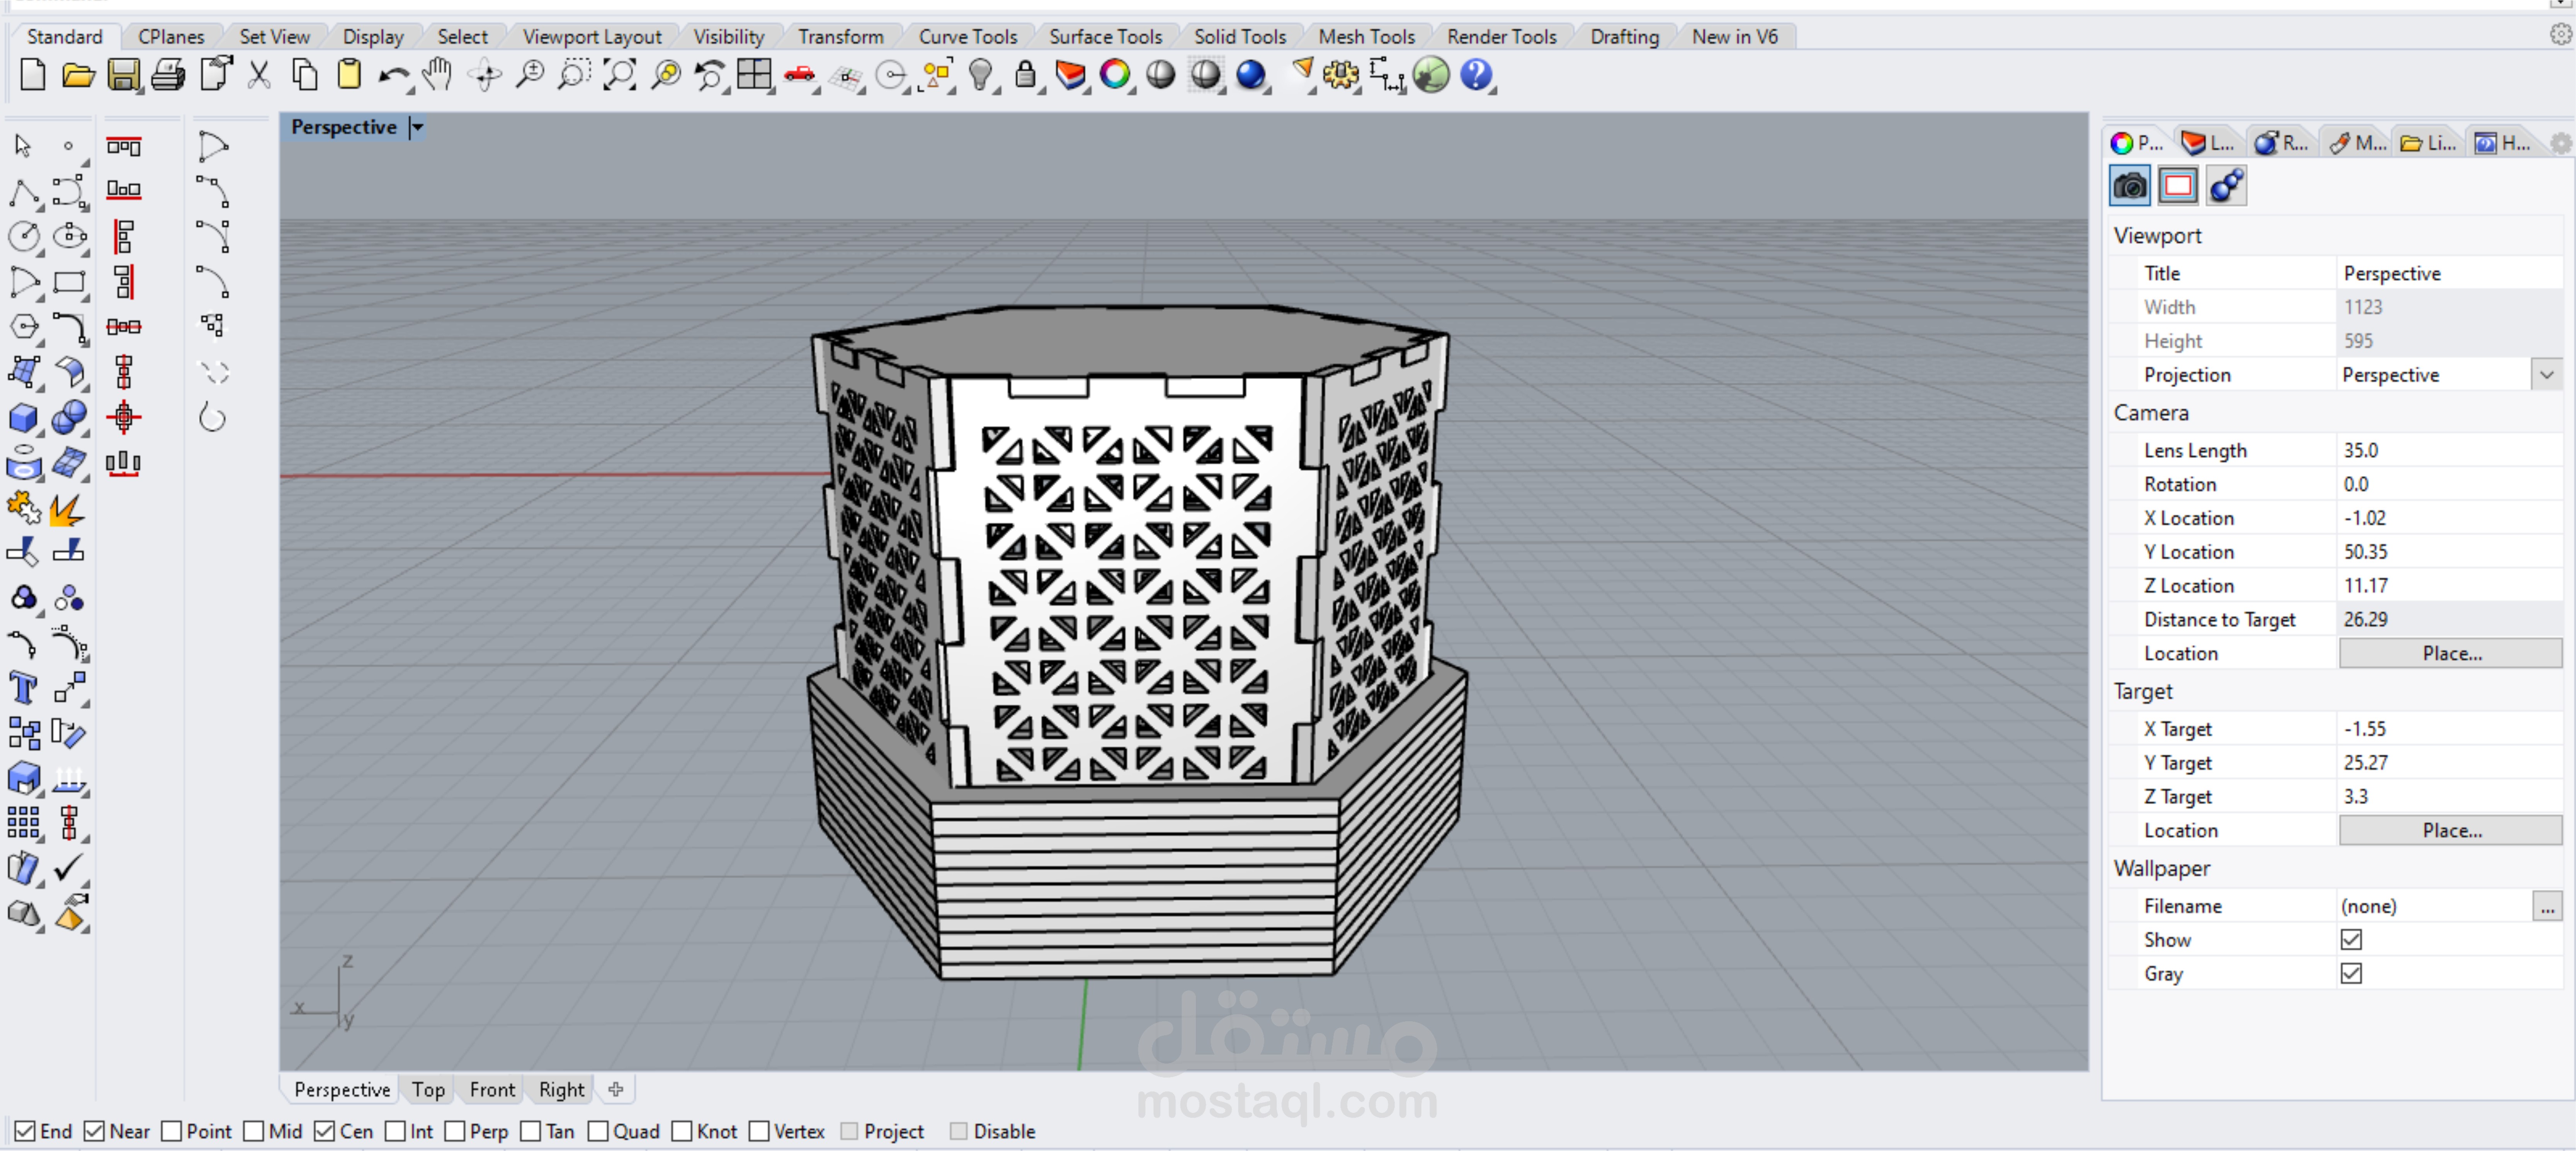Switch to the Surface Tools tab
The height and width of the screenshot is (1151, 2576).
pyautogui.click(x=1105, y=37)
